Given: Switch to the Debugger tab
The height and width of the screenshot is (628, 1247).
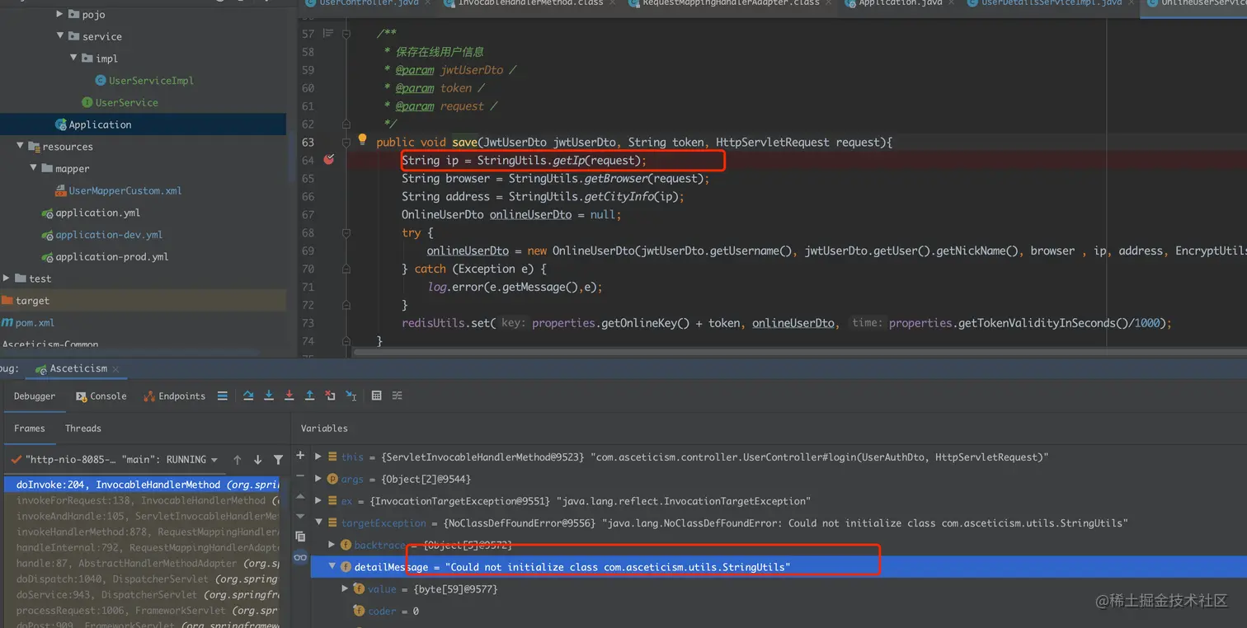Looking at the screenshot, I should [x=35, y=396].
